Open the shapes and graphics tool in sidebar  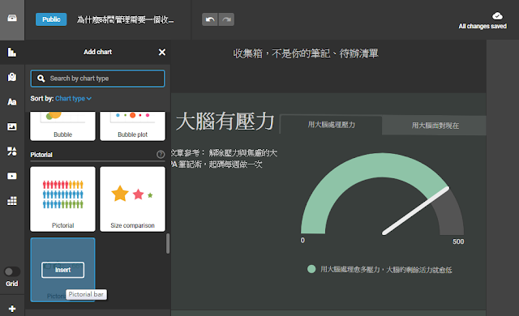click(x=12, y=152)
